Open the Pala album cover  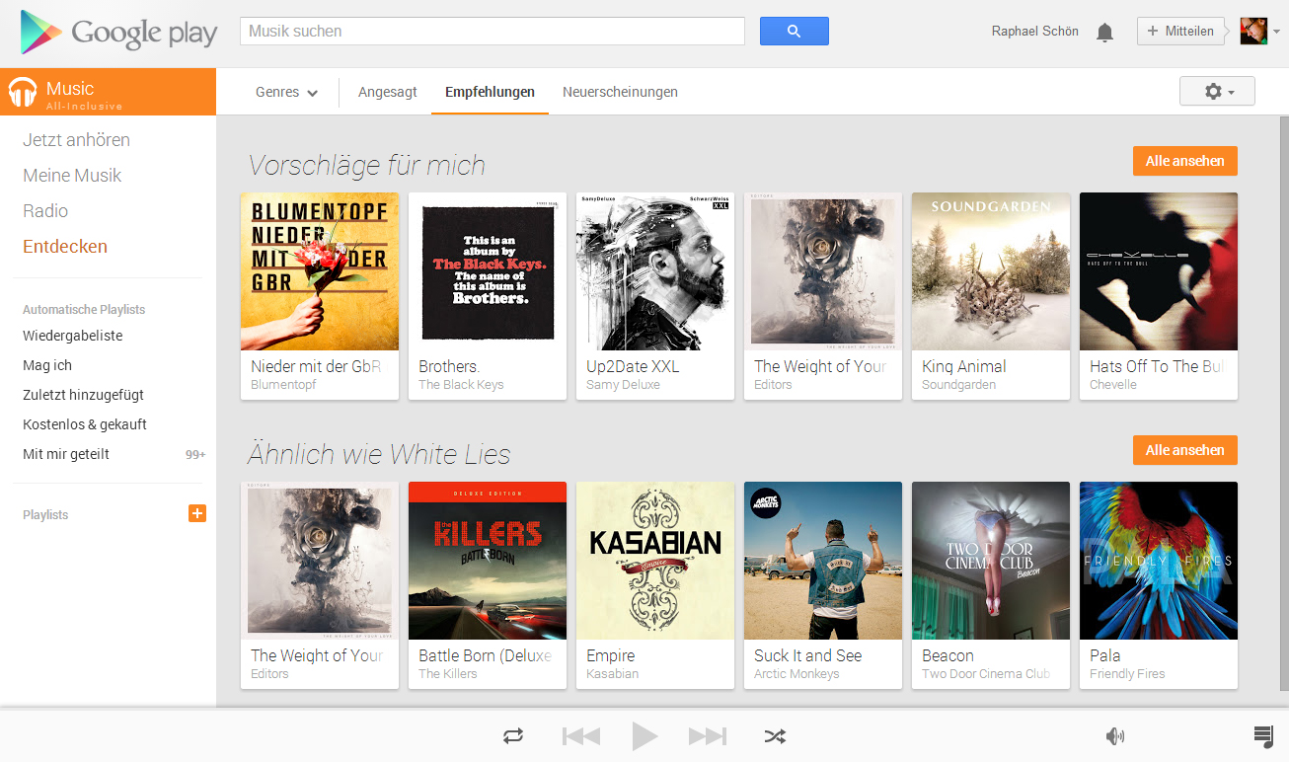point(1159,561)
